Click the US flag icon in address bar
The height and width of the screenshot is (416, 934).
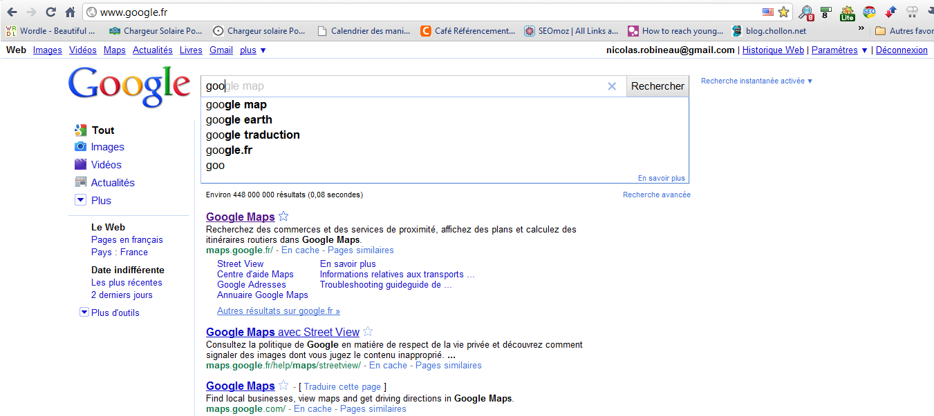[x=768, y=12]
